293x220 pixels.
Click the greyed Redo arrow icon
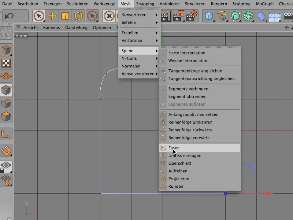pos(22,16)
